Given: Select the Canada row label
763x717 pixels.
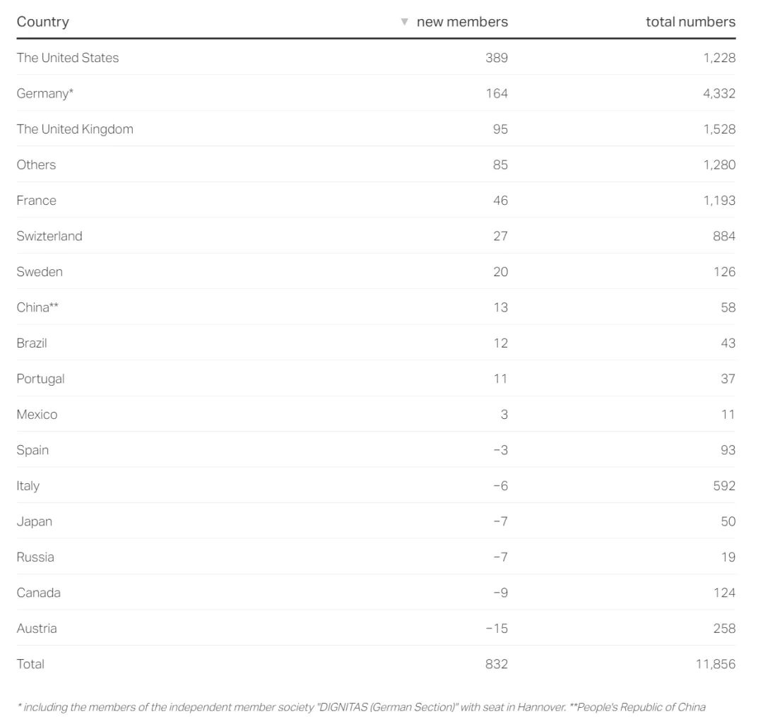Looking at the screenshot, I should coord(39,593).
